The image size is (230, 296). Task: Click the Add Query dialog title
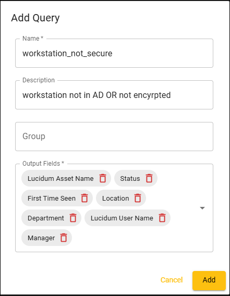[x=35, y=18]
